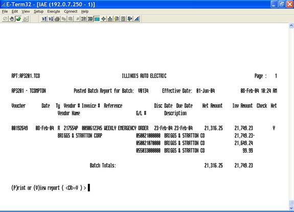Click the vertical scrollbar up arrow
Image resolution: width=294 pixels, height=212 pixels.
(x=291, y=26)
